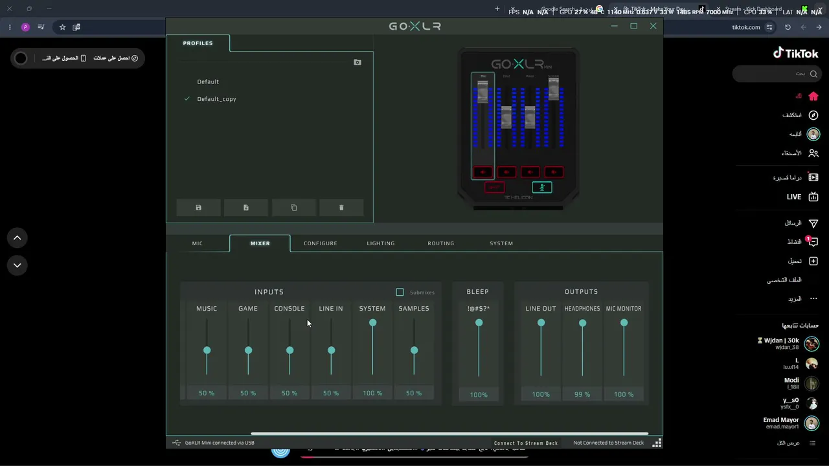Viewport: 829px width, 466px height.
Task: Go to the next TikTok video down arrow
Action: click(x=17, y=265)
